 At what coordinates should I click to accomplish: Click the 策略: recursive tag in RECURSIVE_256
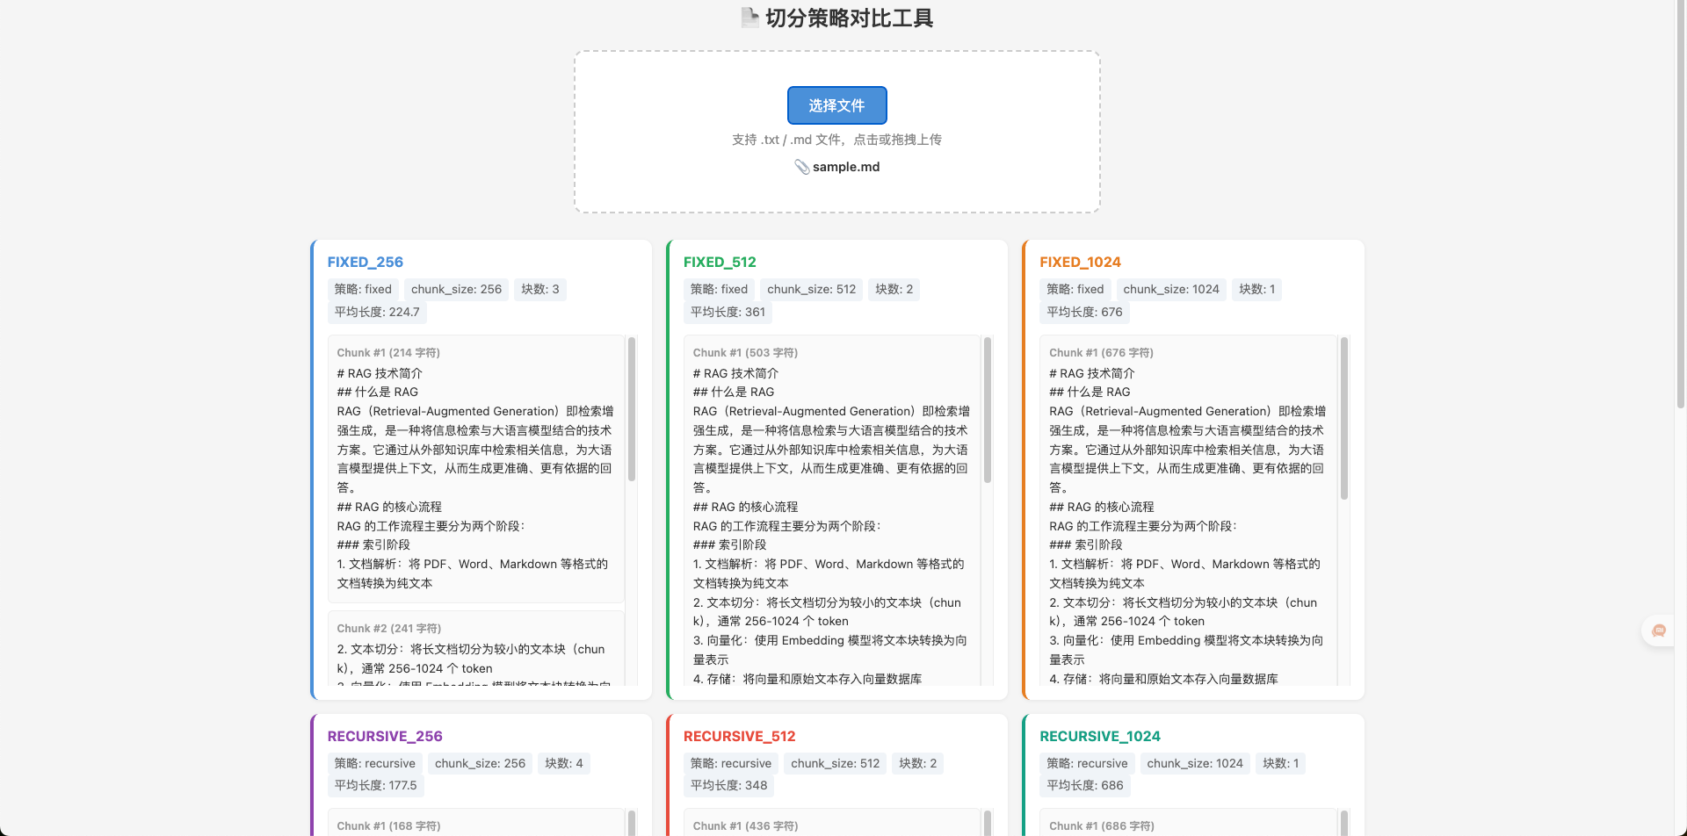(374, 763)
